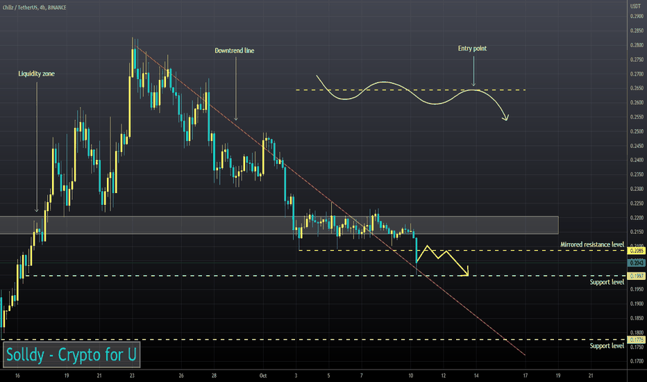Click the 0.1850 price axis label

coord(637,318)
